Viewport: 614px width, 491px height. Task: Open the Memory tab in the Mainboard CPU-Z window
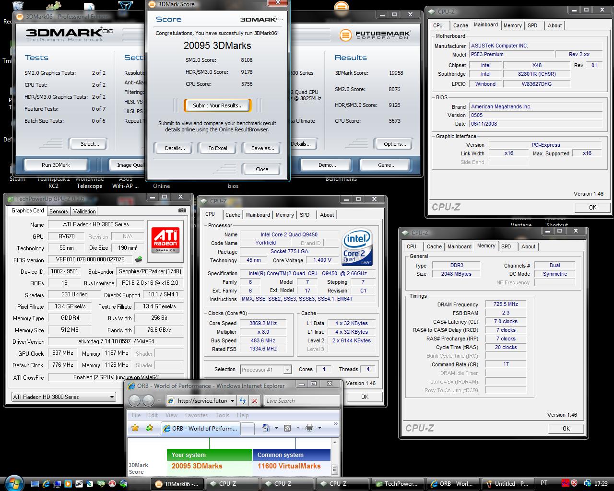click(512, 25)
